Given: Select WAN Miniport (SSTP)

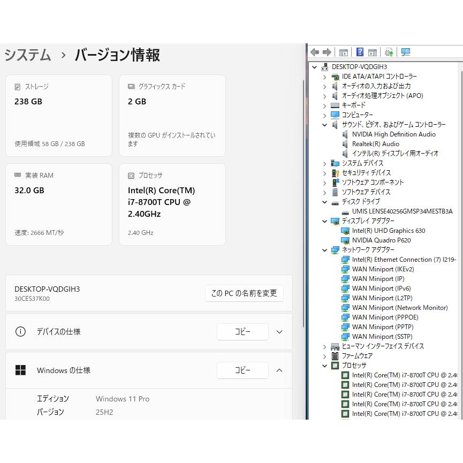Looking at the screenshot, I should (382, 337).
